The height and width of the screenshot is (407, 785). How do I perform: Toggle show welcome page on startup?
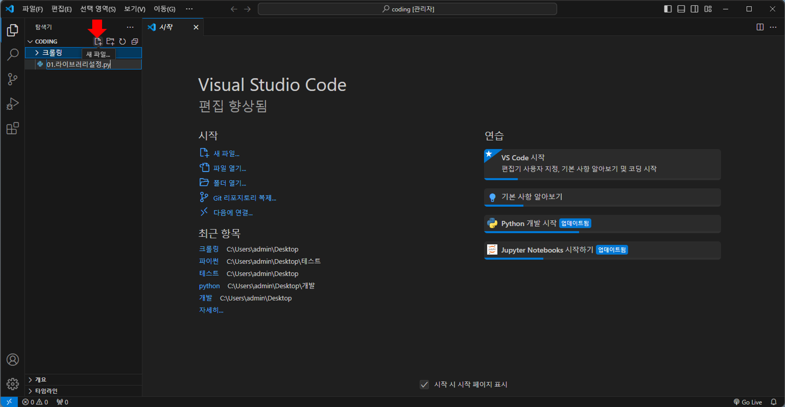coord(424,384)
